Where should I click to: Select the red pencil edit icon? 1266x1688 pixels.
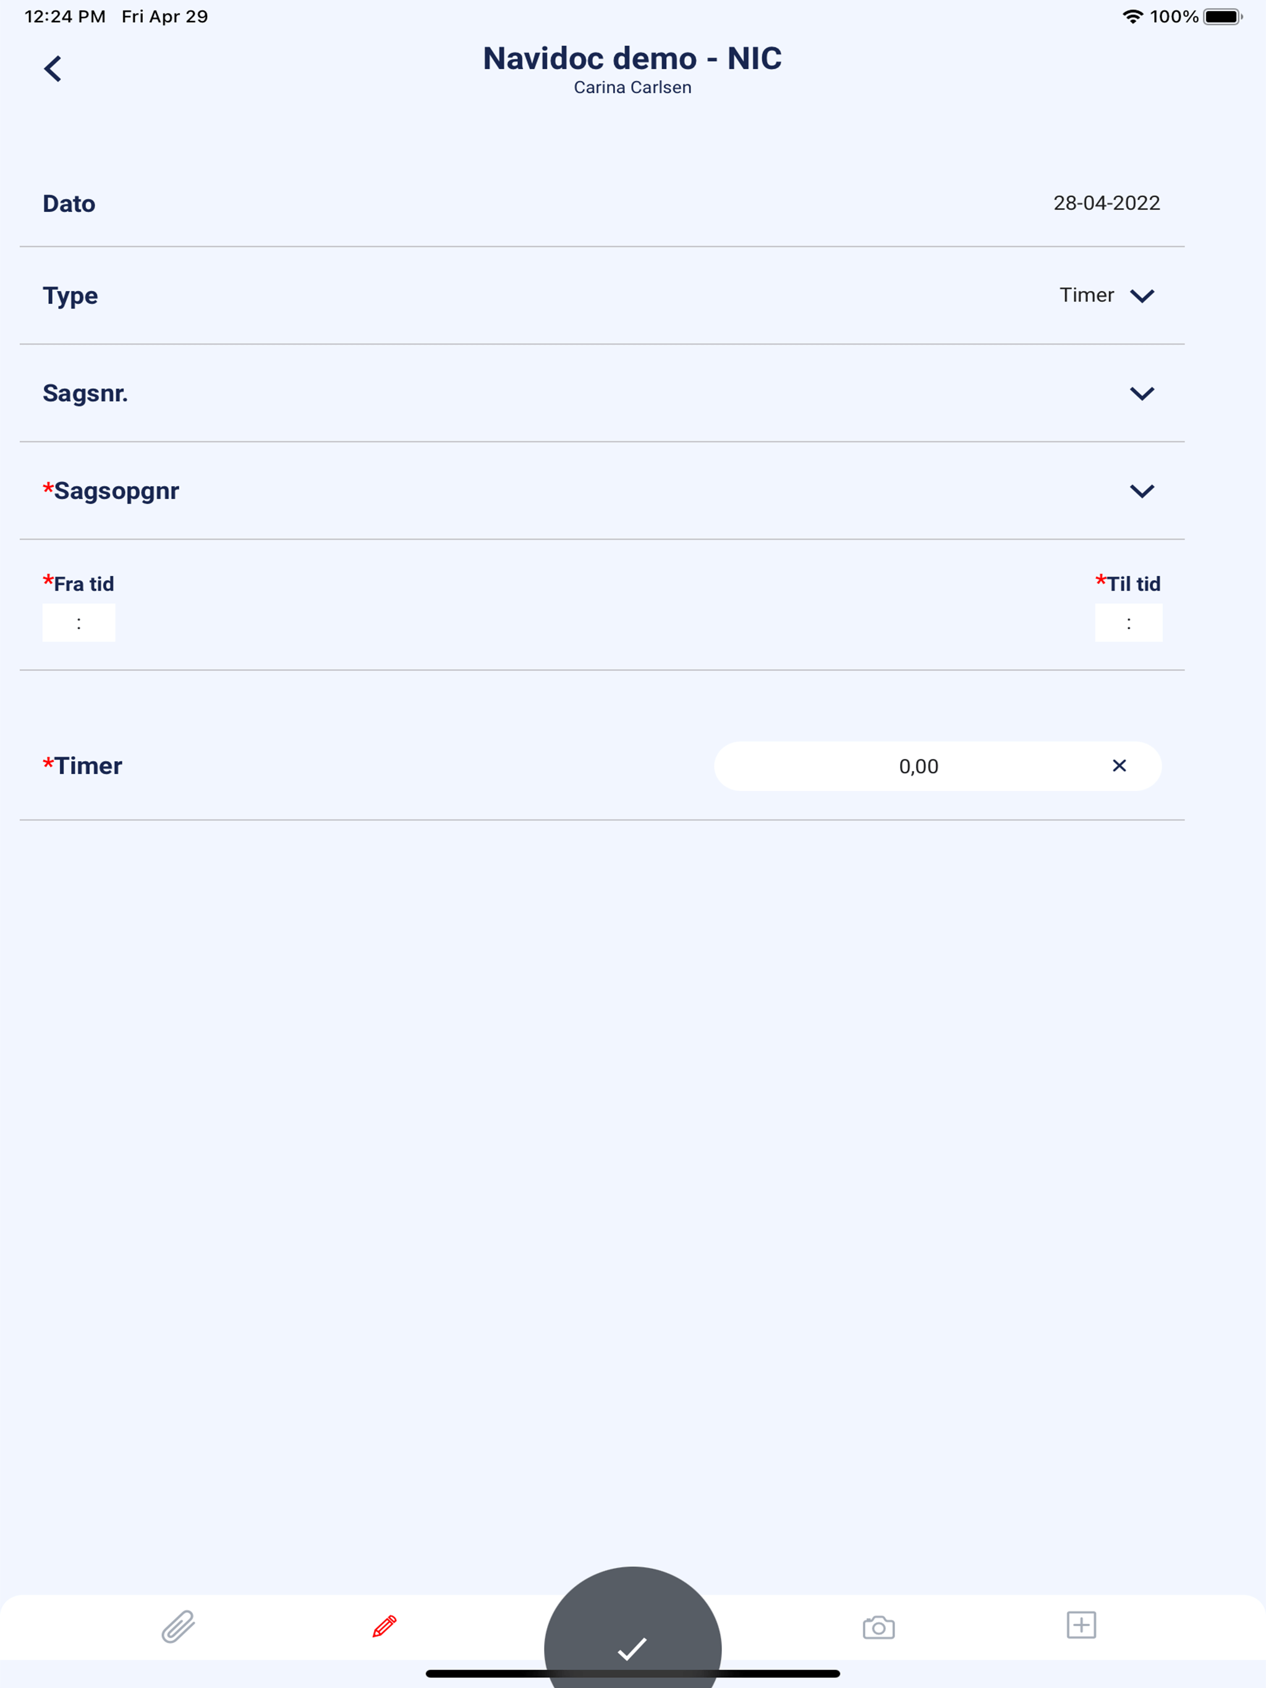click(x=384, y=1626)
